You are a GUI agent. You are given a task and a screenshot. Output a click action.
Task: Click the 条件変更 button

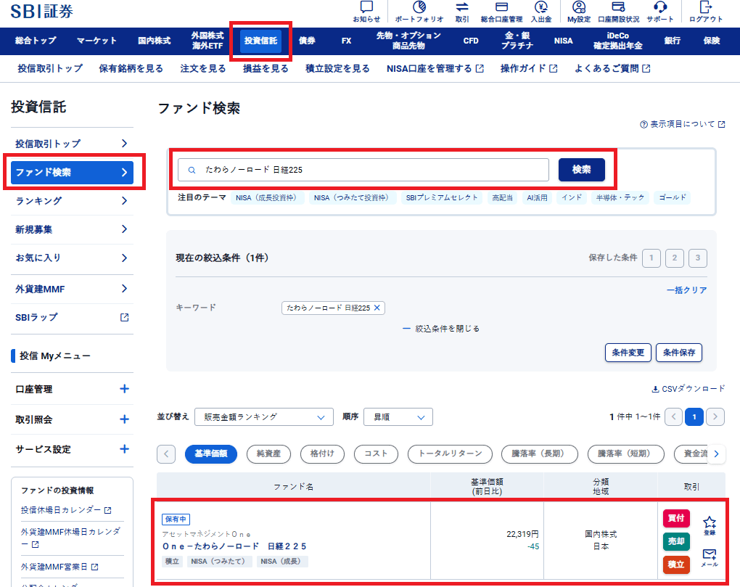coord(628,353)
